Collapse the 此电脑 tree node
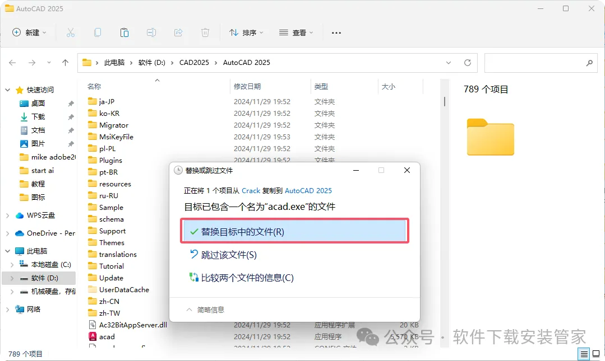The height and width of the screenshot is (361, 605). [x=7, y=251]
